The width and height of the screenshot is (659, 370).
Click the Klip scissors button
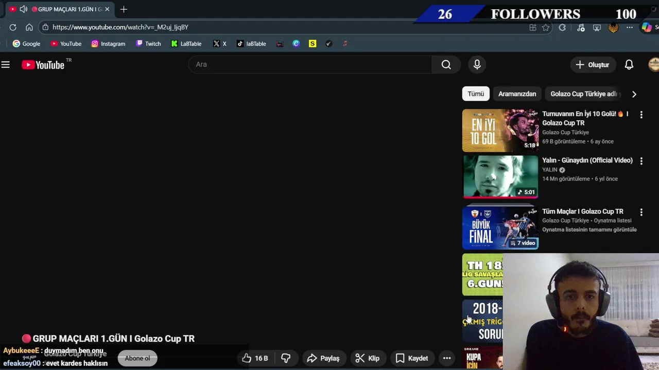pos(368,358)
